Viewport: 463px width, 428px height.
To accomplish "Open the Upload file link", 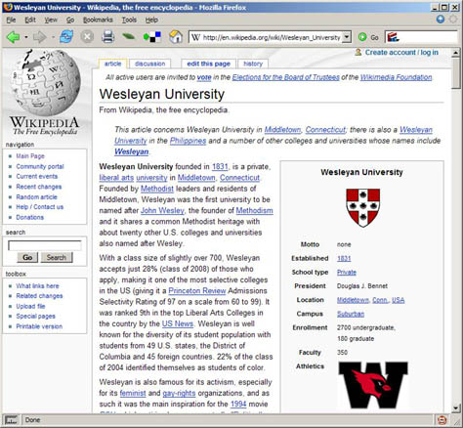I will click(x=30, y=306).
